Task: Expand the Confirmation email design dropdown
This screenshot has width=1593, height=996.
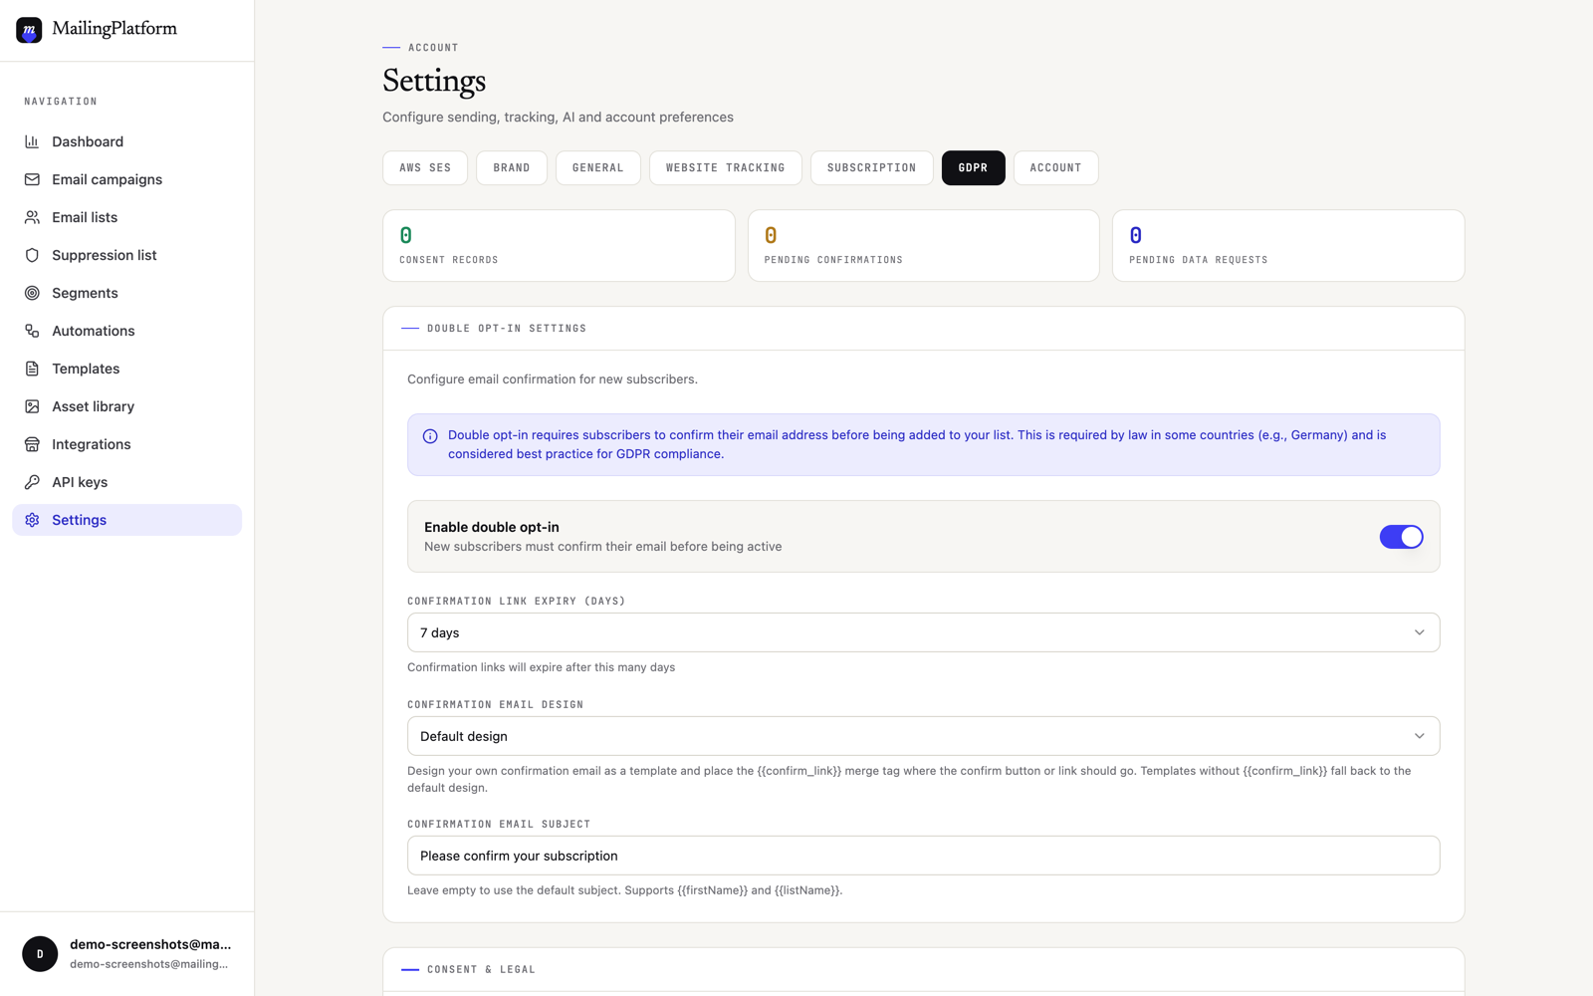Action: [x=923, y=736]
